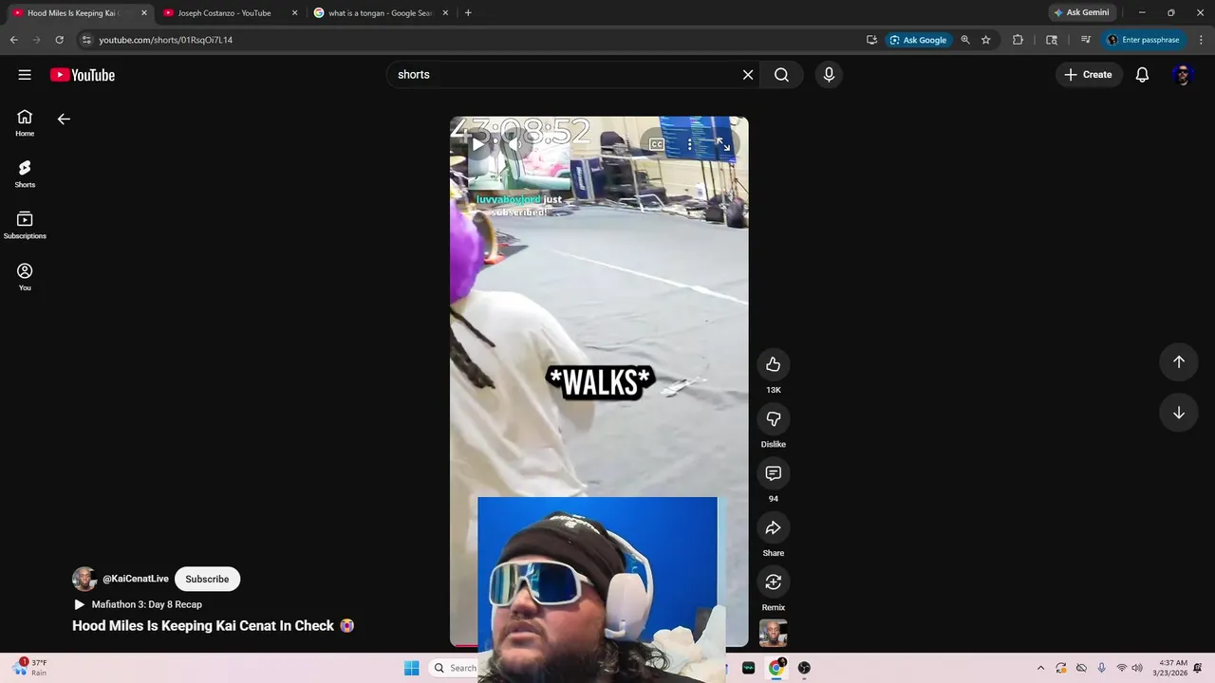Mute the Short's volume
Screen dimensions: 1215x683
[515, 144]
